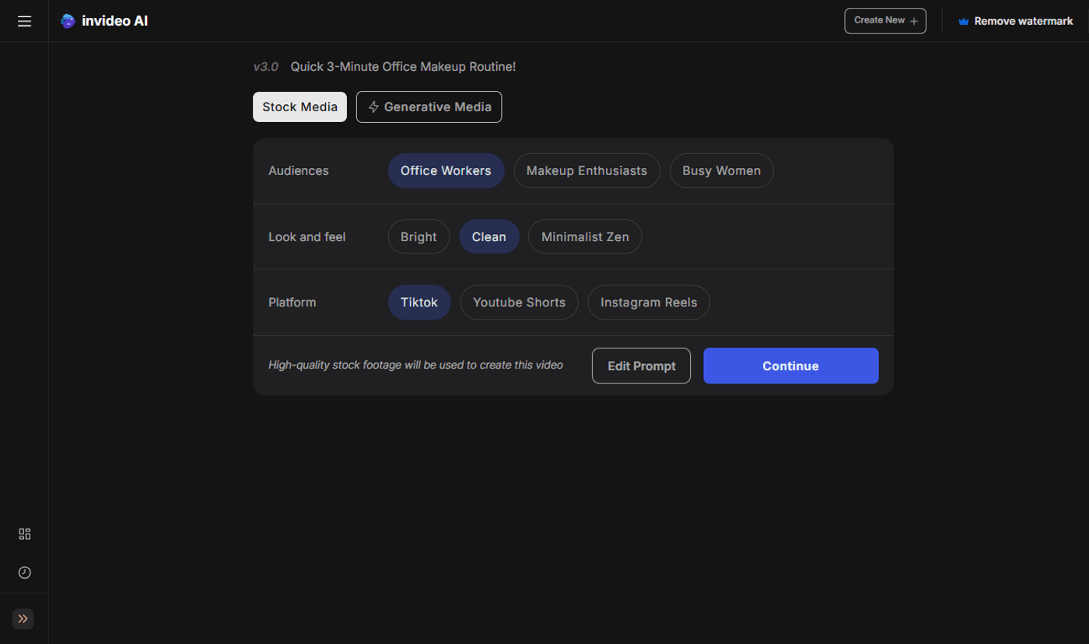
Task: Choose the Minimalist Zen look and feel
Action: point(585,236)
